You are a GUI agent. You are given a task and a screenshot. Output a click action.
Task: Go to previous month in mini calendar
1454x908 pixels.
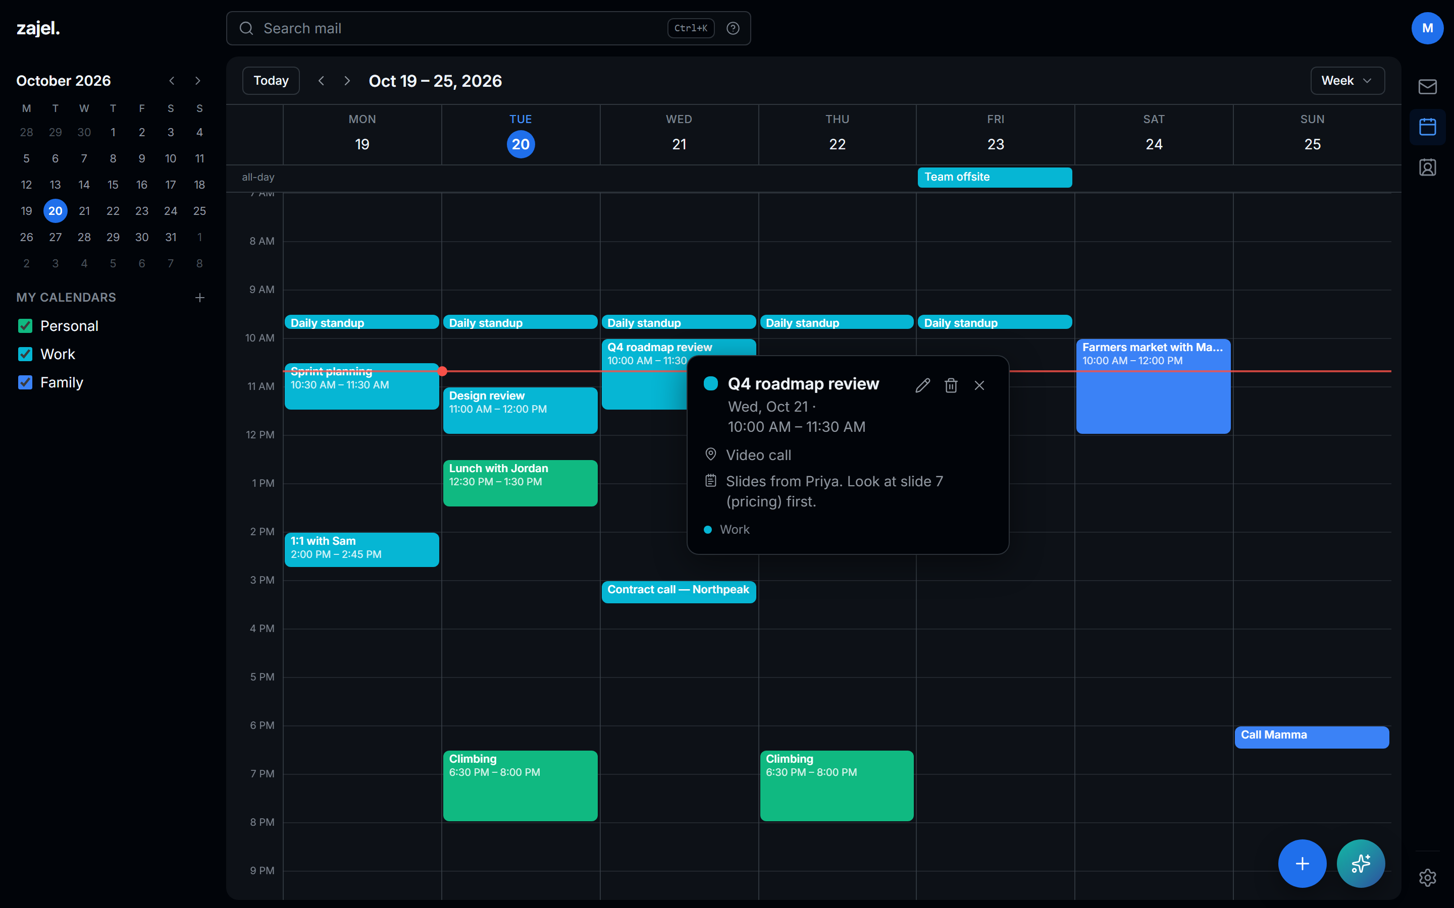172,81
